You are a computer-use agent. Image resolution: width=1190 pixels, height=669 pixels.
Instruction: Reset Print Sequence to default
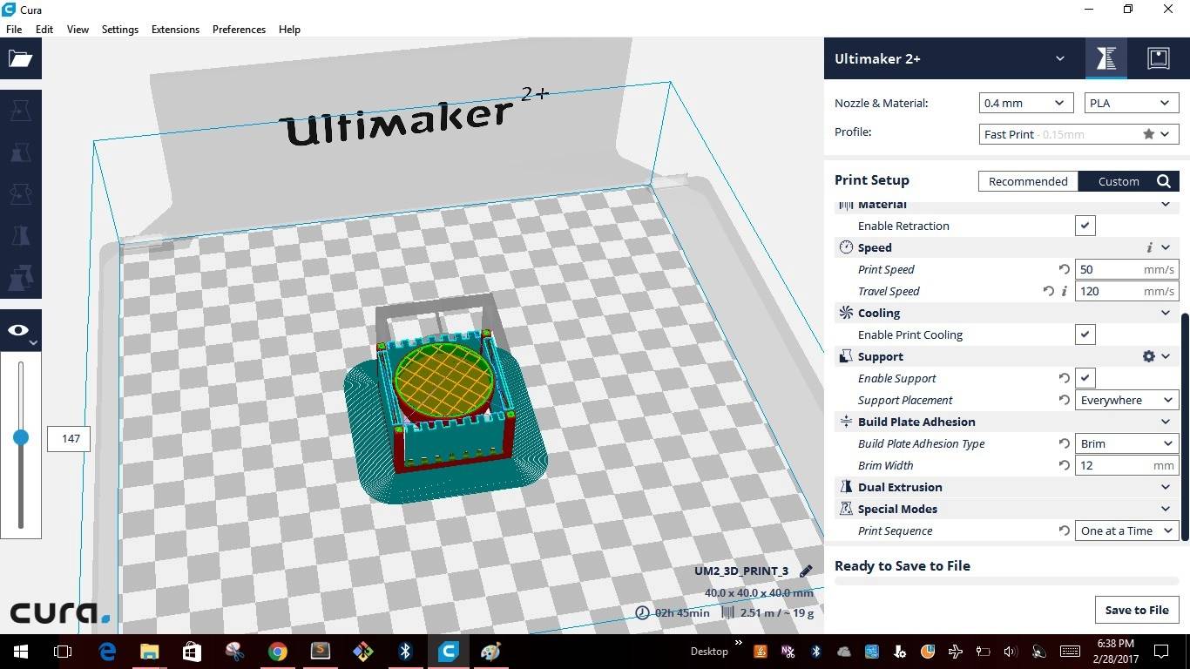click(x=1064, y=531)
